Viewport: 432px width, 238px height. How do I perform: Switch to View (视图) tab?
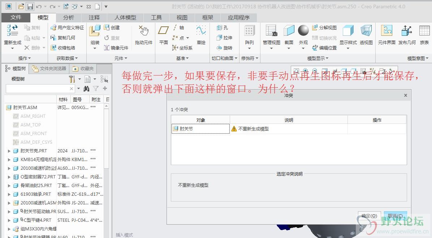[182, 17]
